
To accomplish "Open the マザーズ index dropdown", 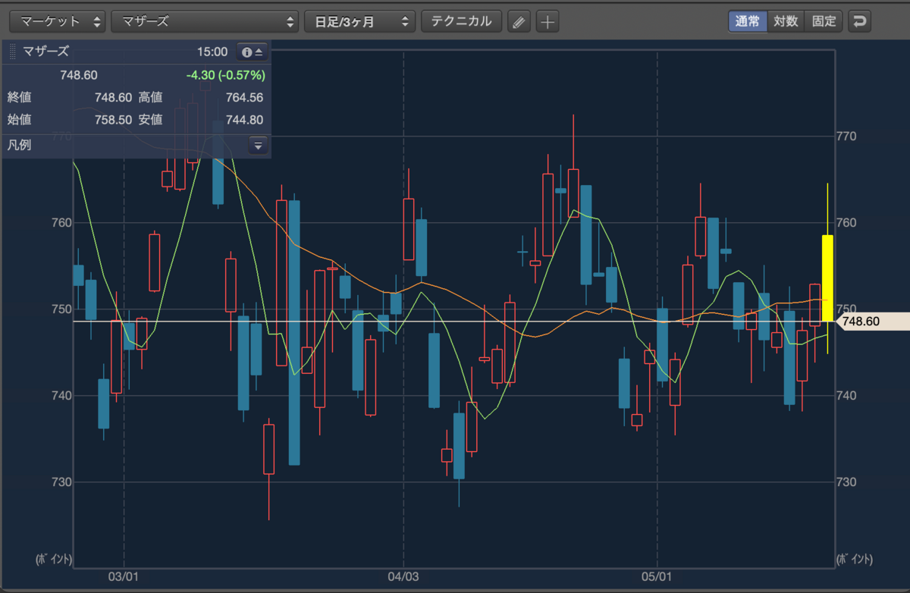I will click(x=205, y=21).
